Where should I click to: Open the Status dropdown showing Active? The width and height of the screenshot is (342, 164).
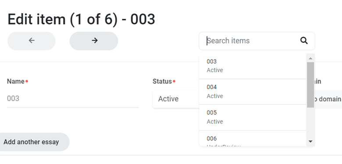[x=176, y=99]
